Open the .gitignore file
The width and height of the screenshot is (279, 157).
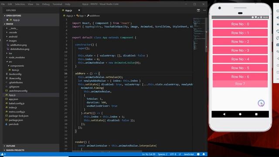pyautogui.click(x=14, y=87)
